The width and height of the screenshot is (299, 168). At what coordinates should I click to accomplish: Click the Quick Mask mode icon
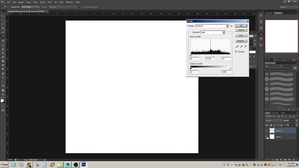point(3,106)
